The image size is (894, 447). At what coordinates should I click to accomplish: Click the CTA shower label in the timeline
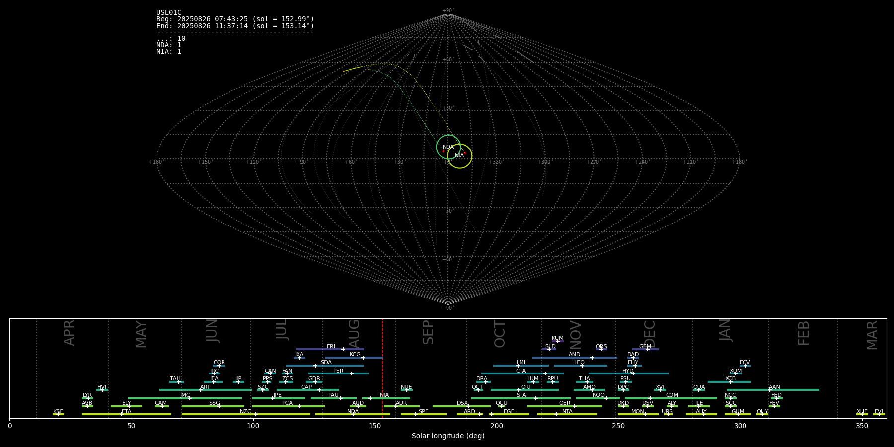coord(521,371)
